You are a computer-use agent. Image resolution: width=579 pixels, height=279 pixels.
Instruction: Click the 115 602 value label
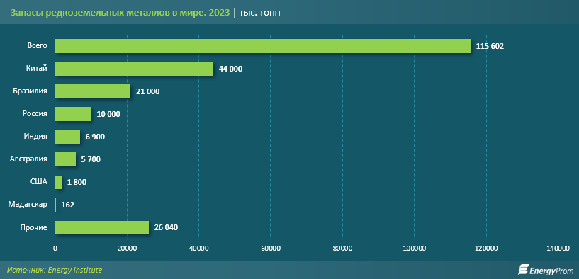click(x=490, y=47)
